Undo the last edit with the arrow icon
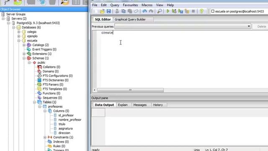The image size is (268, 151). tap(144, 11)
